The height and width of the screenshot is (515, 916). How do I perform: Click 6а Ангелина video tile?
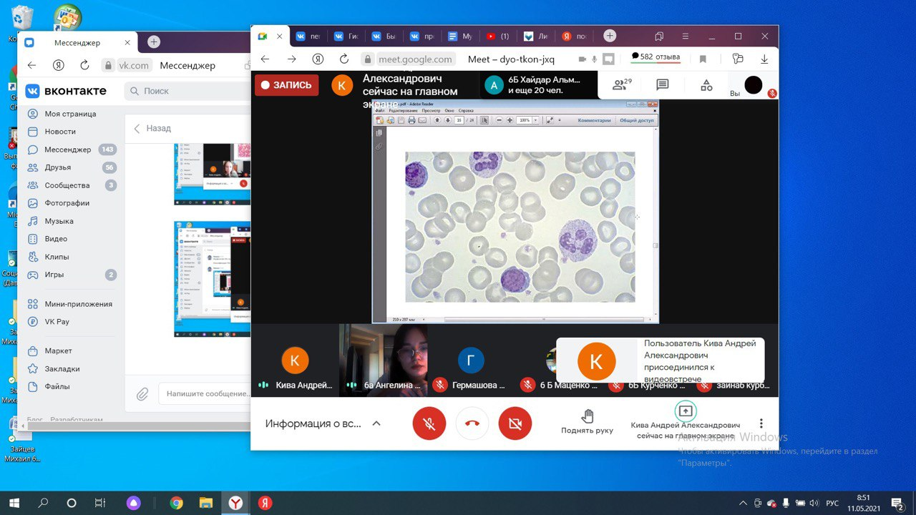[383, 360]
